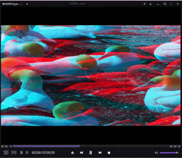Click the lightning bolt icon in title bar
This screenshot has height=158, width=182.
point(27,4)
